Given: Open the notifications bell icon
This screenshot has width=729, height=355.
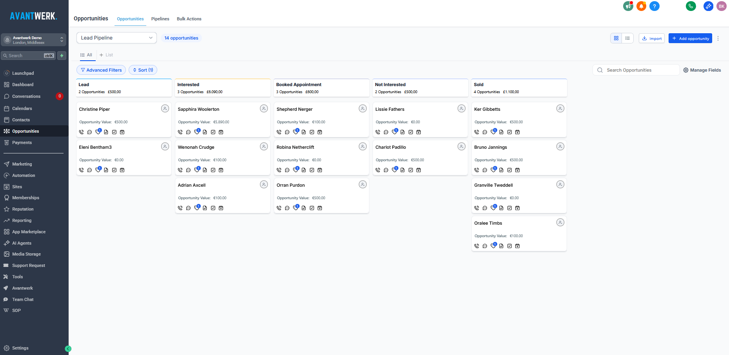Looking at the screenshot, I should (641, 6).
